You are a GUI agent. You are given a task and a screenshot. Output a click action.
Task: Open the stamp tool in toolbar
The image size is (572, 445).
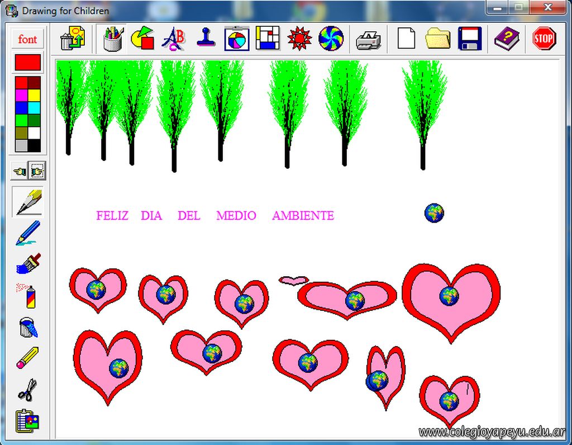[206, 39]
